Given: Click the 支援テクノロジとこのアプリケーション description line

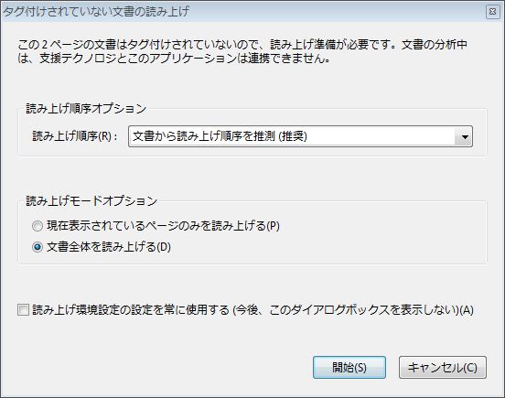Looking at the screenshot, I should click(x=174, y=59).
